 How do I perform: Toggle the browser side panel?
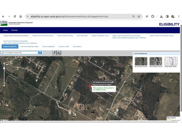167,16
